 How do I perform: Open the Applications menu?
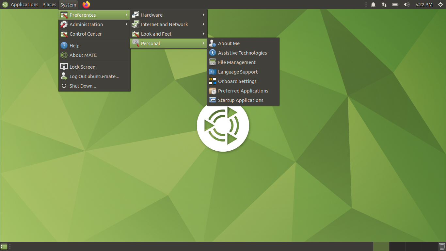(x=24, y=5)
